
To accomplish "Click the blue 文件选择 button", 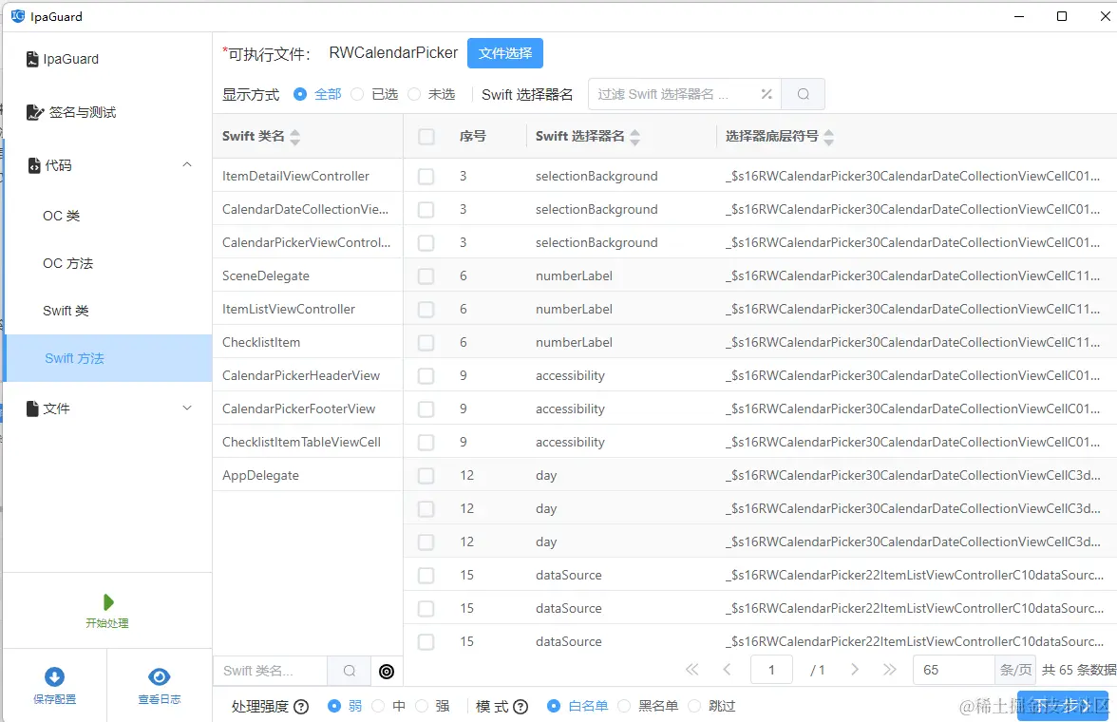I will click(505, 53).
